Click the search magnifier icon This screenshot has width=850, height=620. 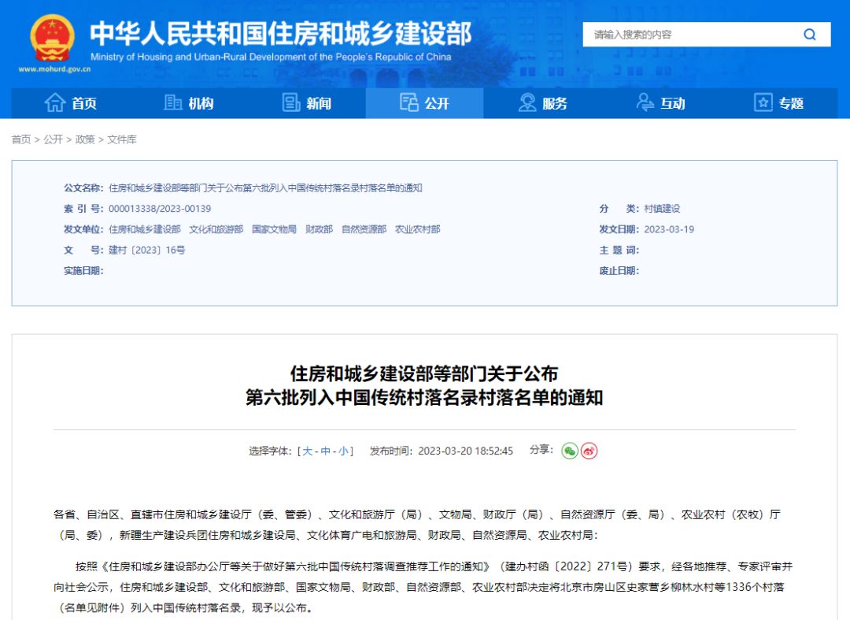coord(809,35)
